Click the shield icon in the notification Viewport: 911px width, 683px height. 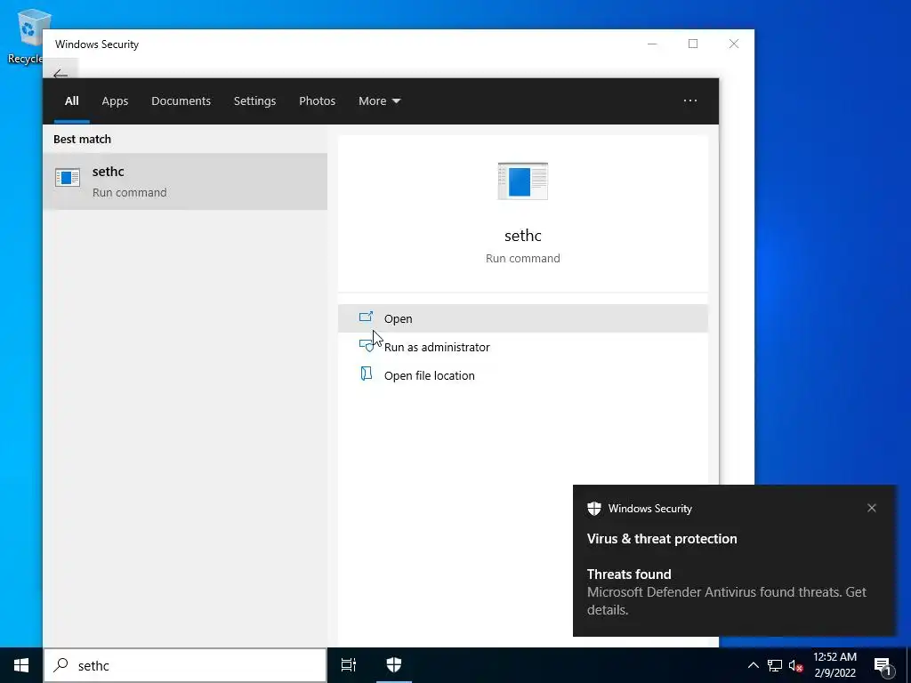[x=594, y=509]
